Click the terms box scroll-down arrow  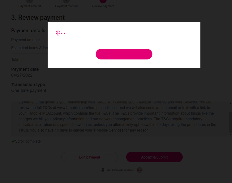click(230, 135)
